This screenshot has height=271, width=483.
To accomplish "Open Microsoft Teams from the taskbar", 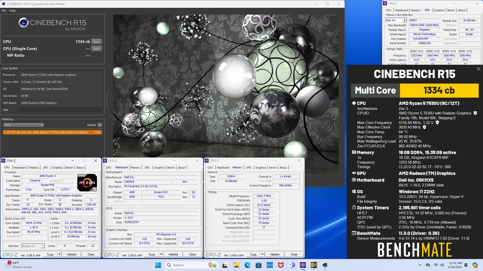I will (x=292, y=265).
